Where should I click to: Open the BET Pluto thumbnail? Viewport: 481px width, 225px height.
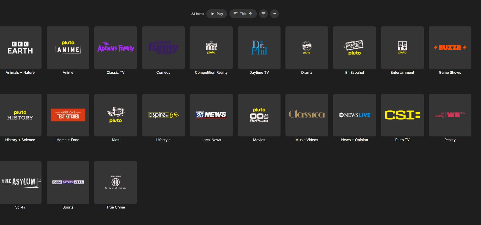(402, 48)
